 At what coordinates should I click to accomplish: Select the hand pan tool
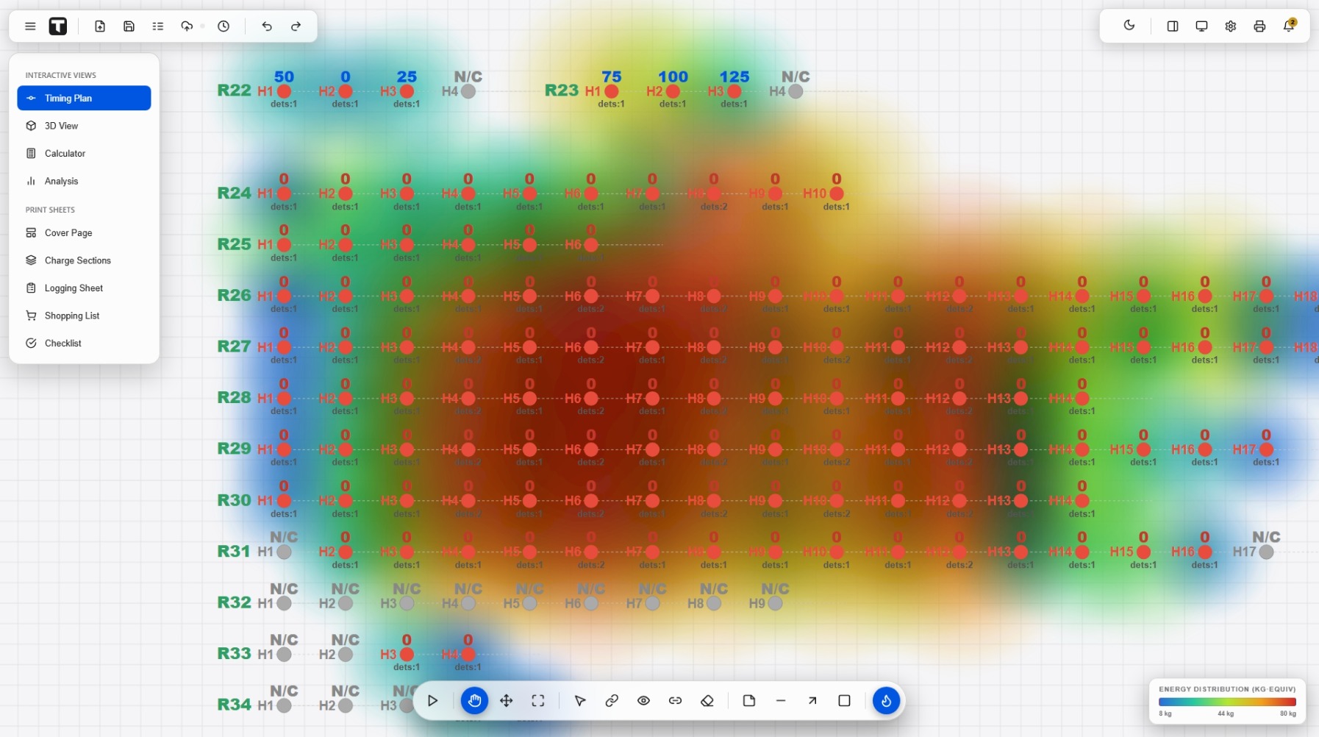point(474,701)
